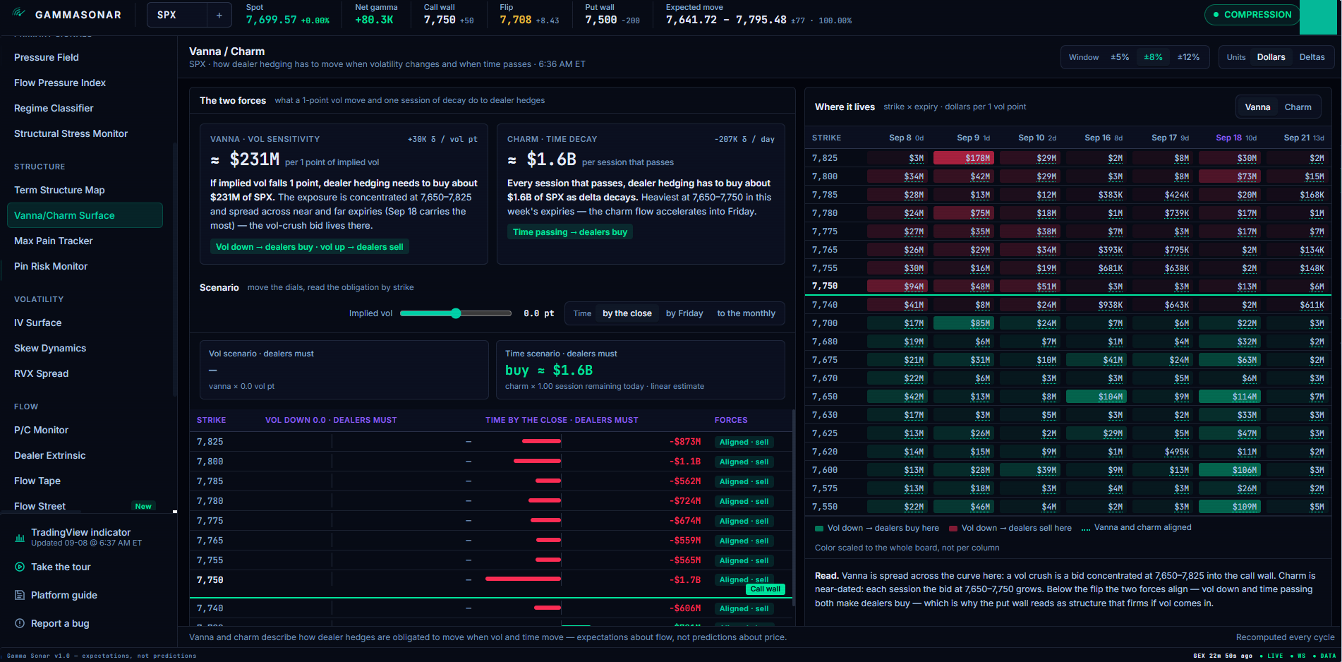Switch units to Dollars

(1271, 57)
